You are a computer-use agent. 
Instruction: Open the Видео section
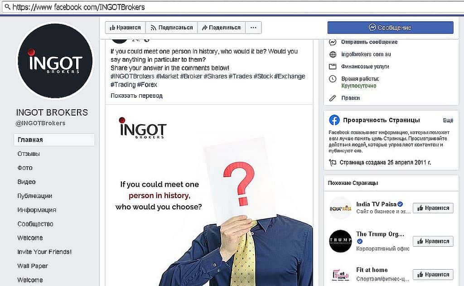coord(26,182)
